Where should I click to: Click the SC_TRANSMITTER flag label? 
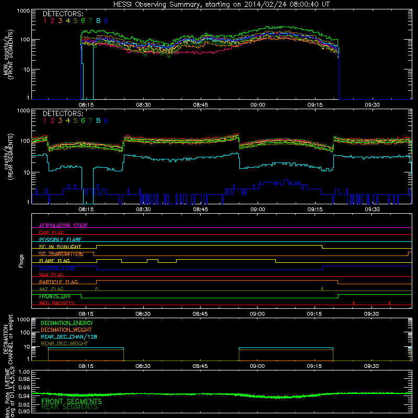(x=61, y=254)
